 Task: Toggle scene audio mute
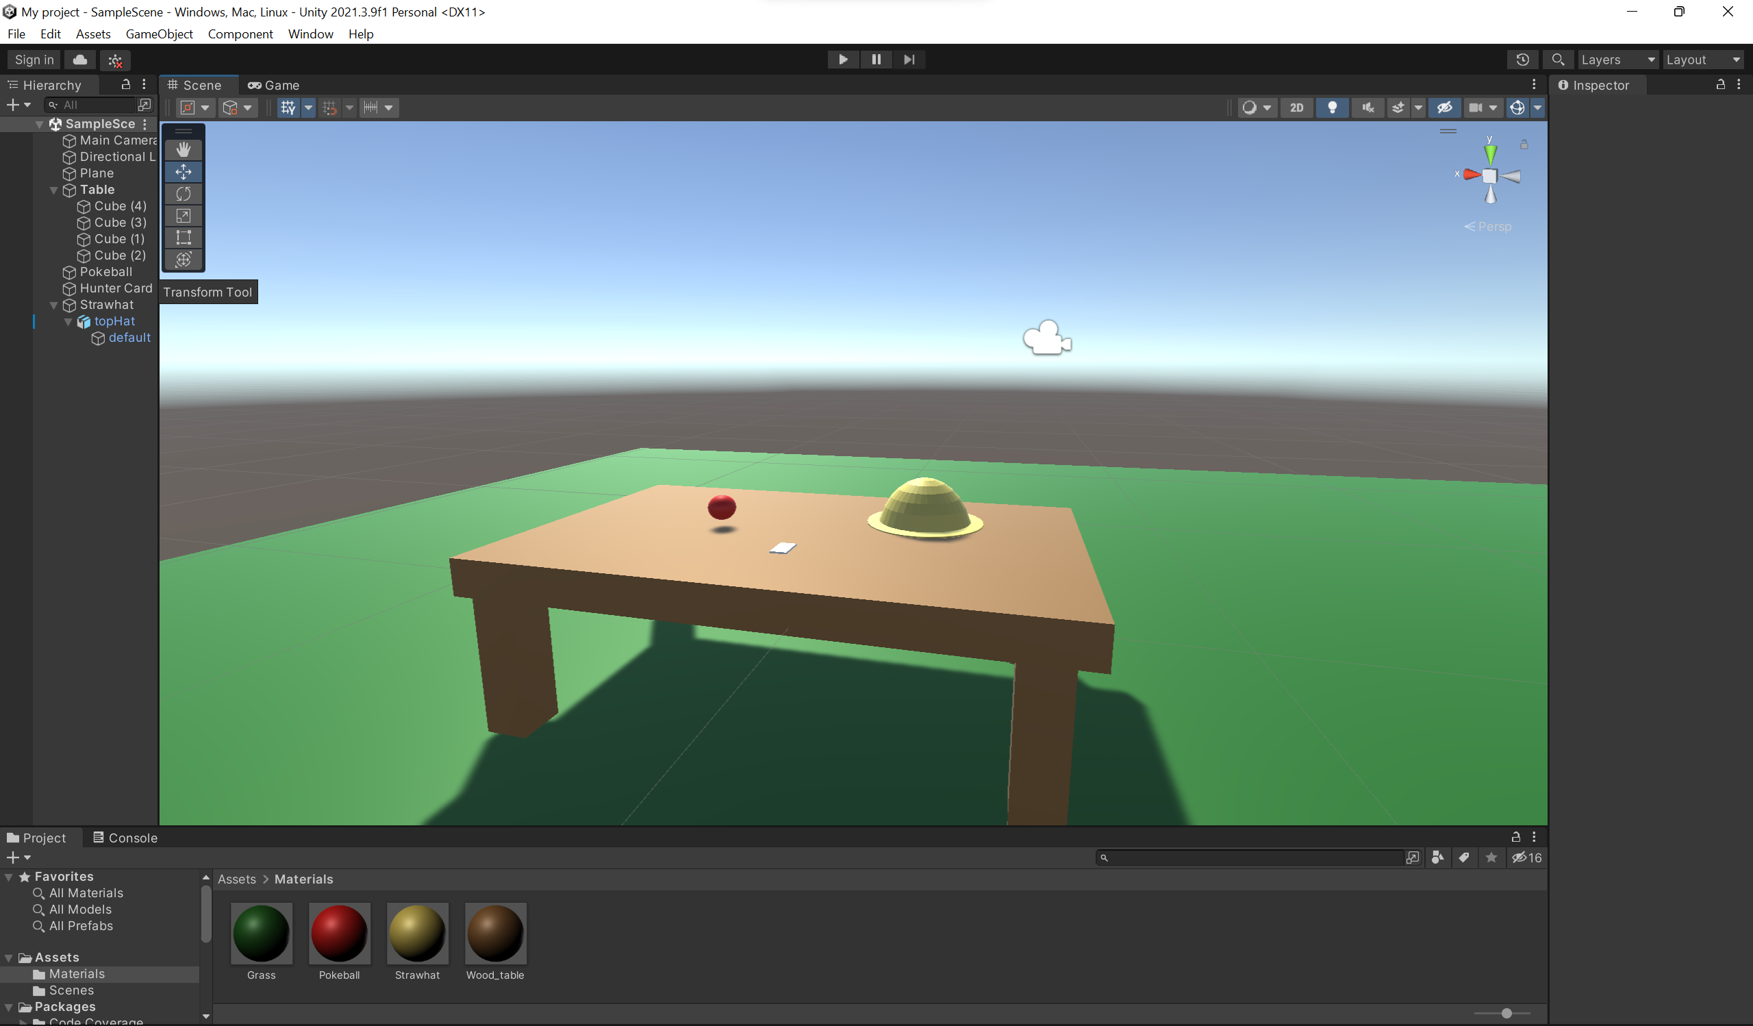(1367, 107)
